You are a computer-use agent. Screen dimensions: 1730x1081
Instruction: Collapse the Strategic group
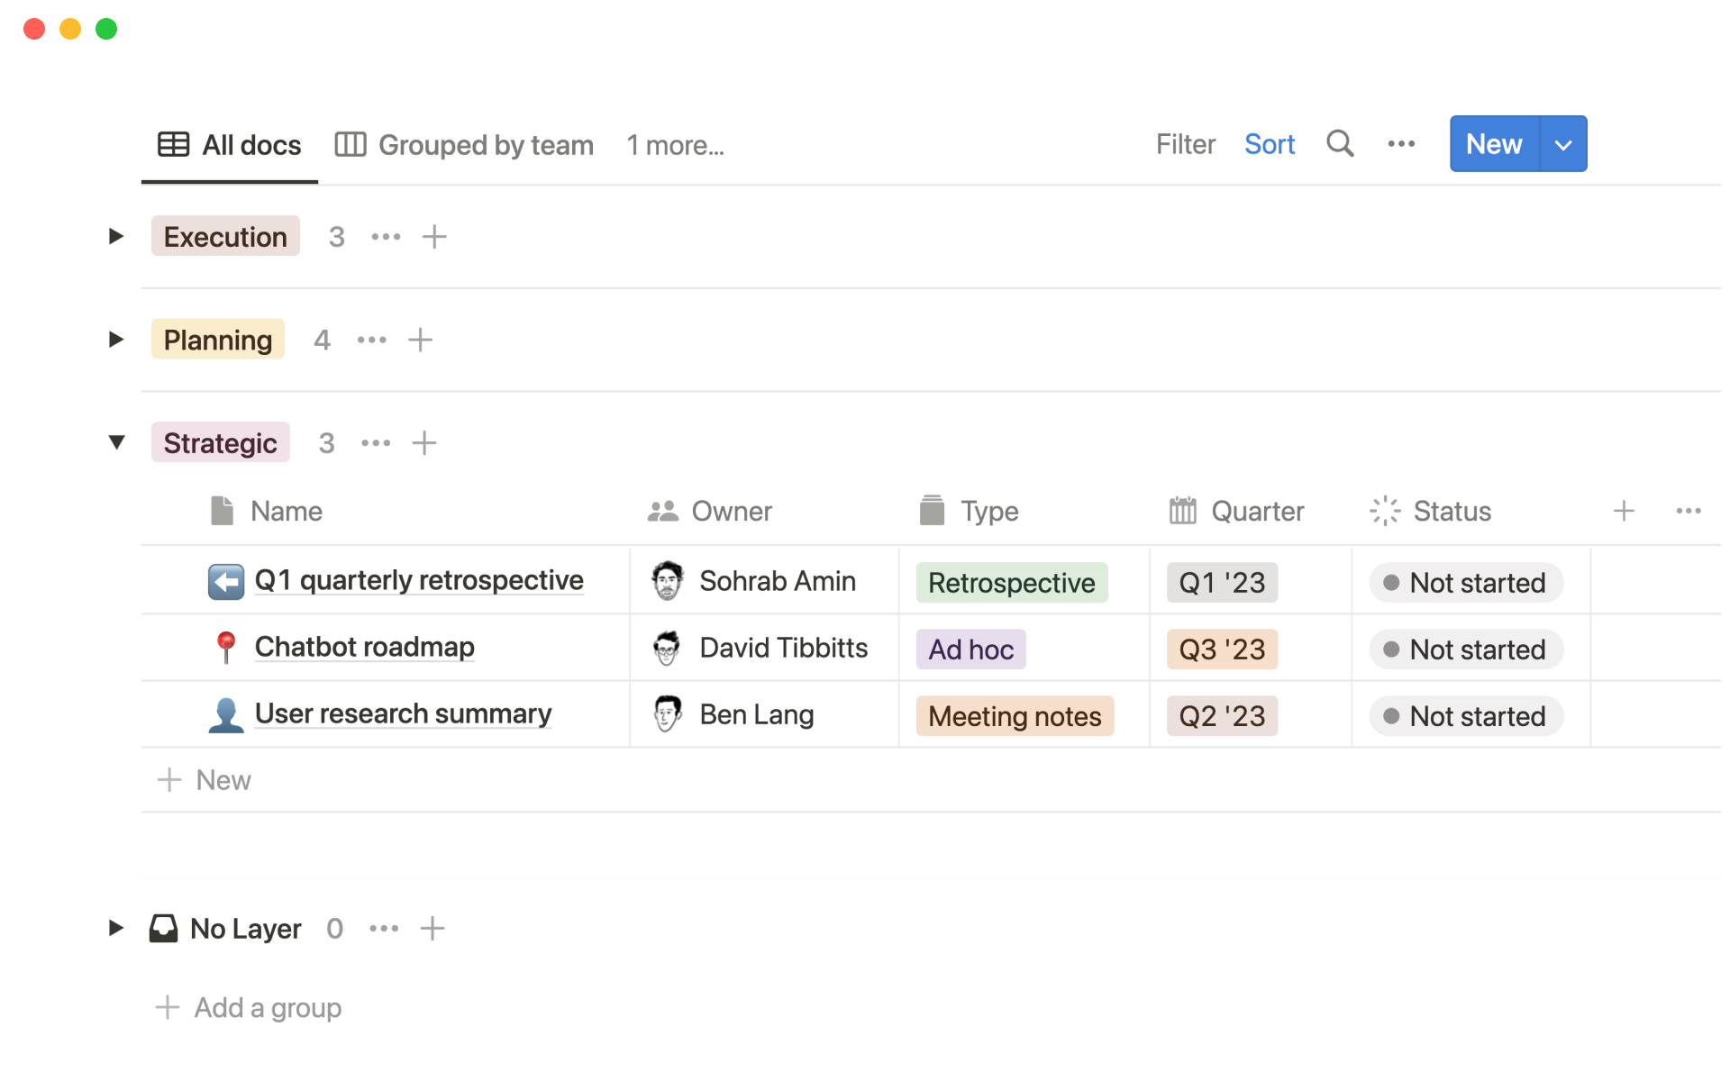(x=116, y=442)
